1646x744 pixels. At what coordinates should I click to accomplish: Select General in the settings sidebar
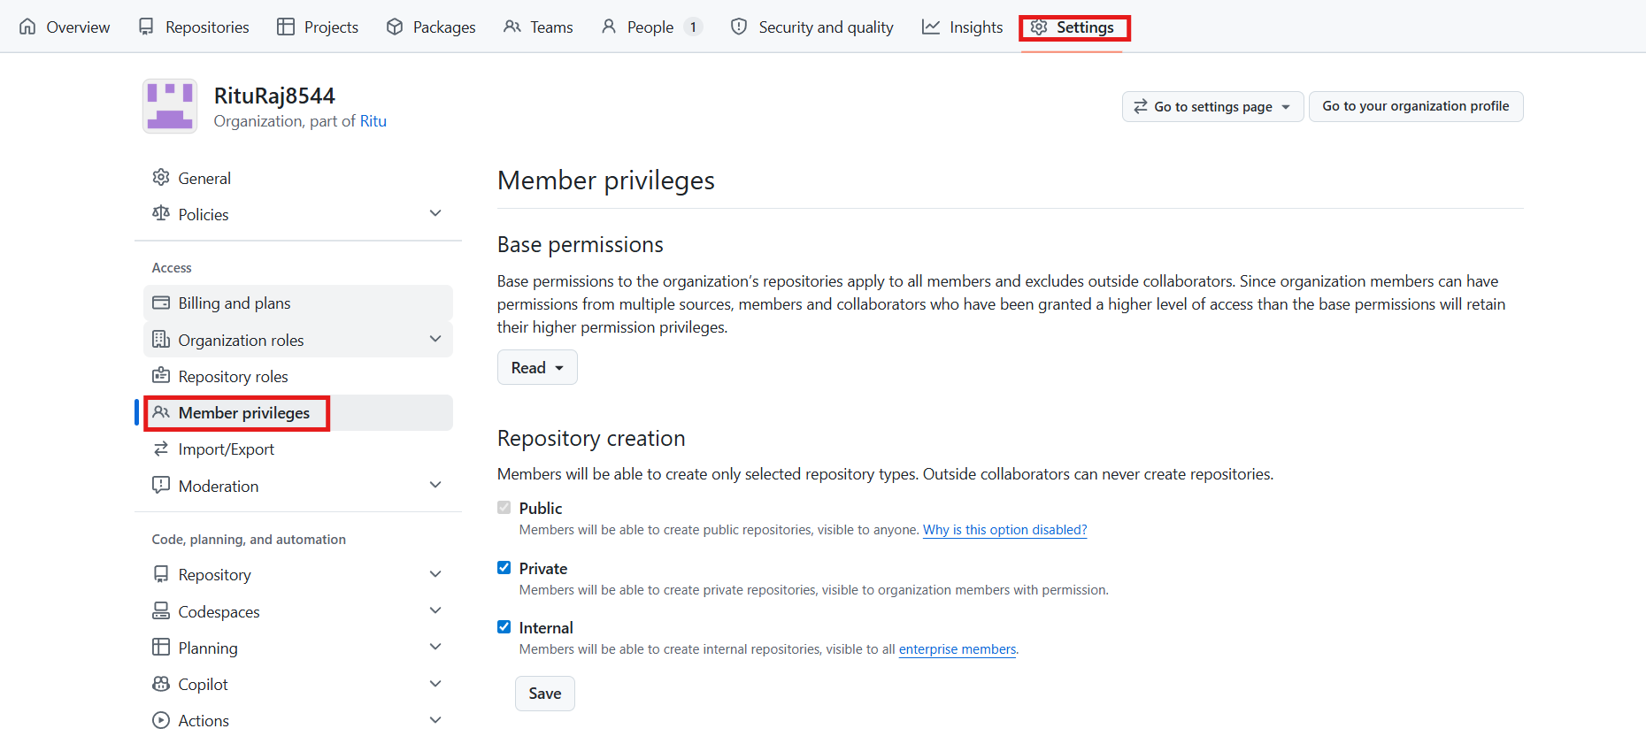tap(298, 178)
